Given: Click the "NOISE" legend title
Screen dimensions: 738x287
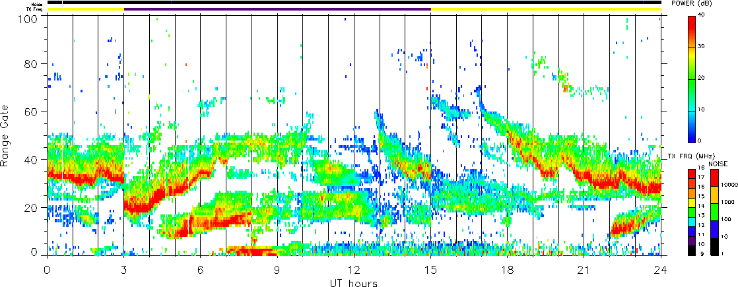Looking at the screenshot, I should point(718,163).
